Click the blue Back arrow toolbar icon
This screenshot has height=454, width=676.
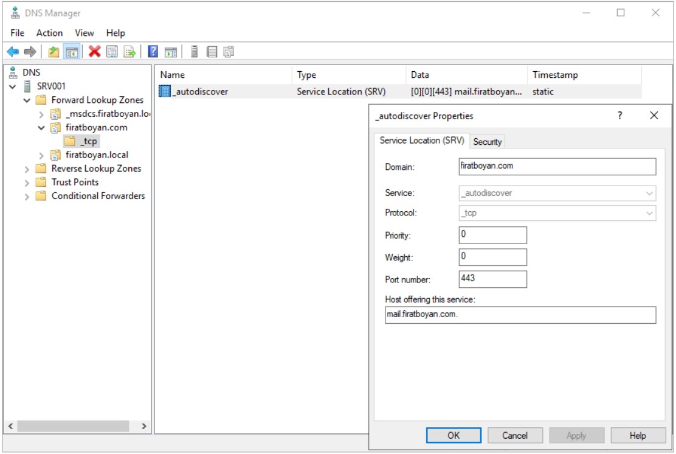click(x=13, y=52)
